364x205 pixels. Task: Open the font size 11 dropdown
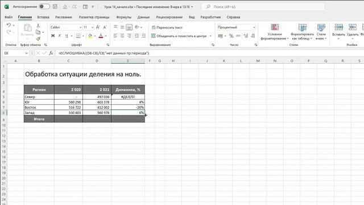point(92,27)
